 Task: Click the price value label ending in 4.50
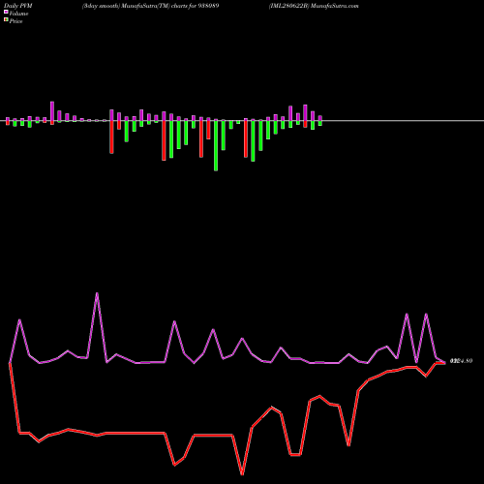coord(462,361)
